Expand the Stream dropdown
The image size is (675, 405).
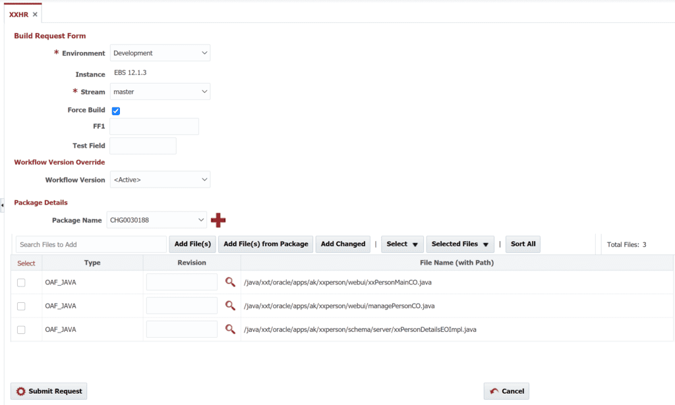[160, 92]
